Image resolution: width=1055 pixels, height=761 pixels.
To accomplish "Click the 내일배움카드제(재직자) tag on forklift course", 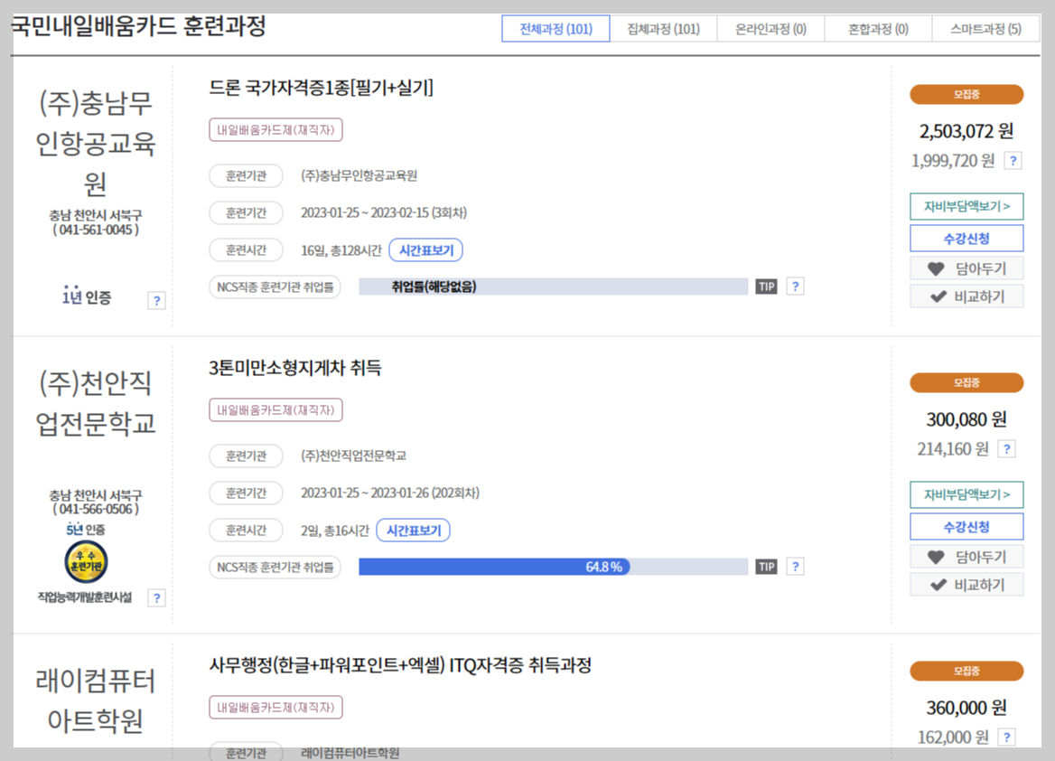I will click(x=275, y=410).
